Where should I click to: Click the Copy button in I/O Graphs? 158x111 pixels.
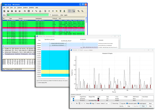129,106
